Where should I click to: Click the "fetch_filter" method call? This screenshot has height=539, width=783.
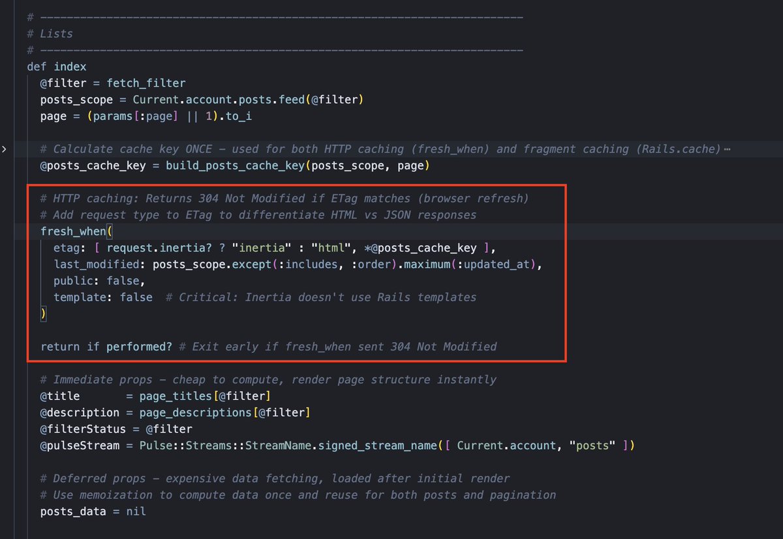tap(146, 83)
